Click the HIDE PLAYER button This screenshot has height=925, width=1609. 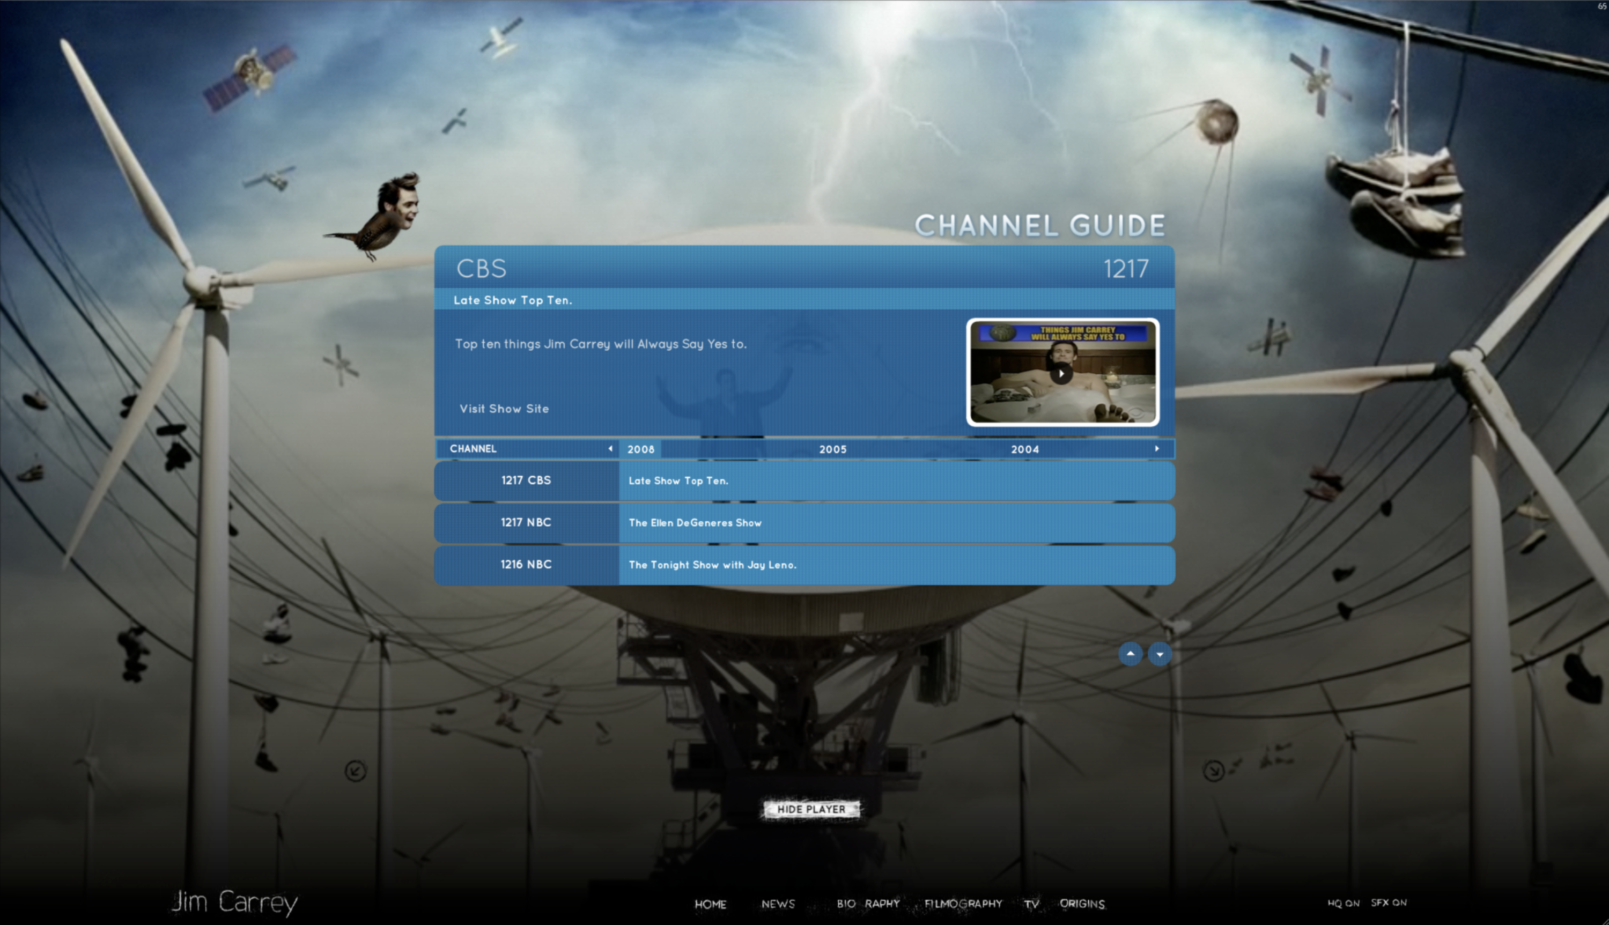coord(811,809)
